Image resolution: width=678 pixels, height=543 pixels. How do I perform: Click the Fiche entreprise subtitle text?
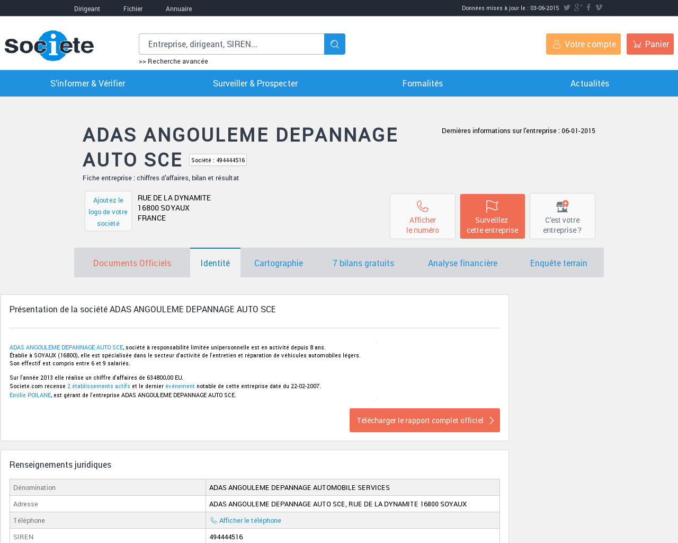tap(160, 178)
